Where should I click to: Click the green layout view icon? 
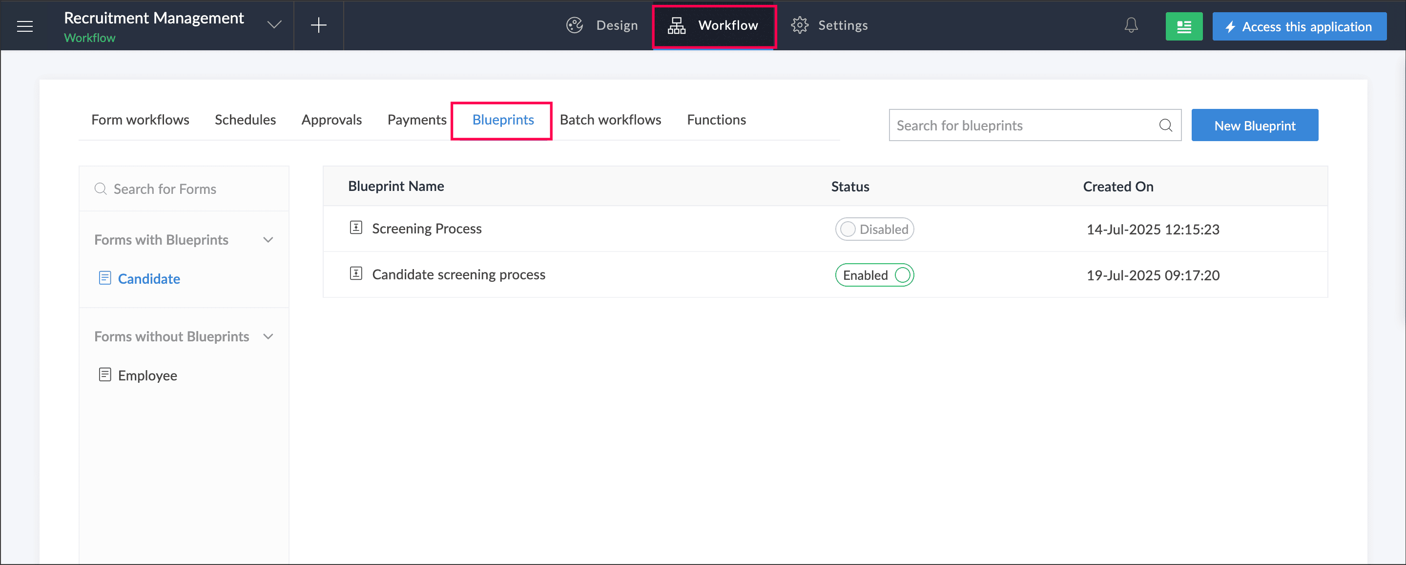(1183, 26)
